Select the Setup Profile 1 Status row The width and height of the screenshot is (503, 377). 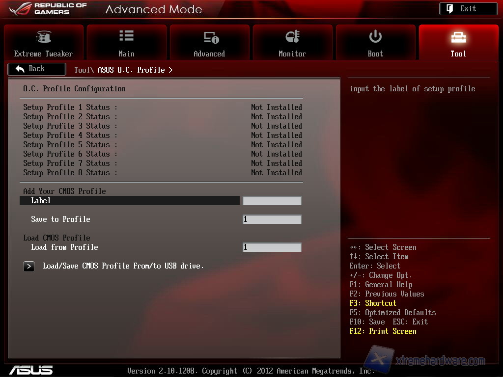pyautogui.click(x=162, y=107)
